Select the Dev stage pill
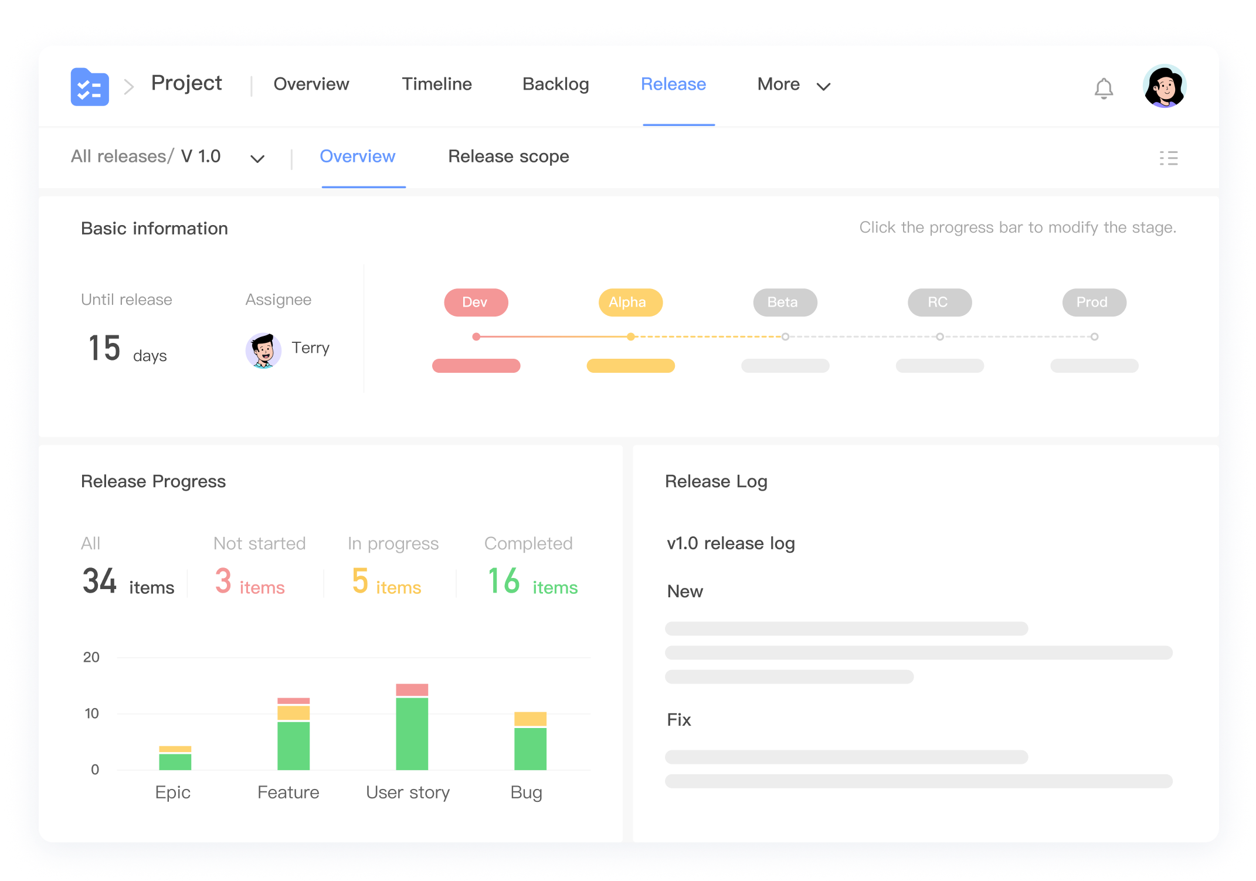The image size is (1256, 881). pyautogui.click(x=476, y=302)
